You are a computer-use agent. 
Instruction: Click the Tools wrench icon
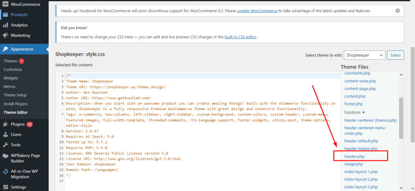coord(5,145)
